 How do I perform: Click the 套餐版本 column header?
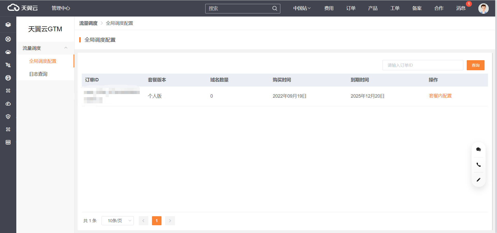click(x=157, y=80)
